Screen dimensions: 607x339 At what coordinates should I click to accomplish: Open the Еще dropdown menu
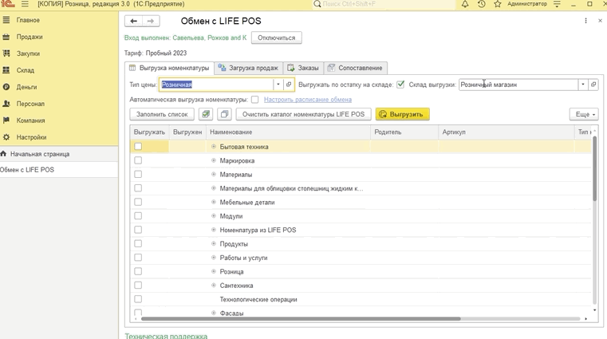pos(584,114)
